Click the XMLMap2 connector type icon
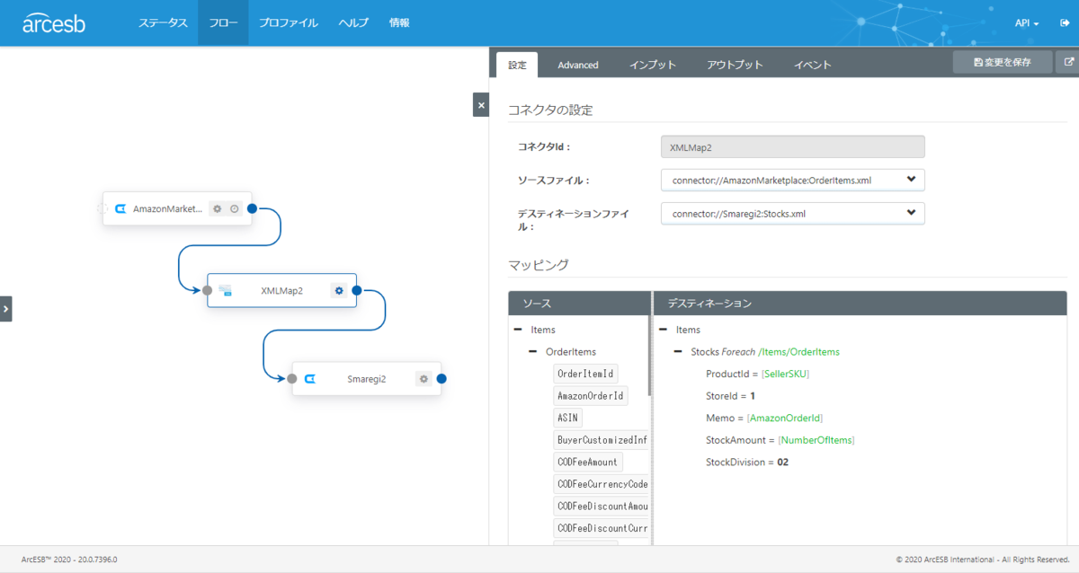1079x573 pixels. [x=226, y=290]
